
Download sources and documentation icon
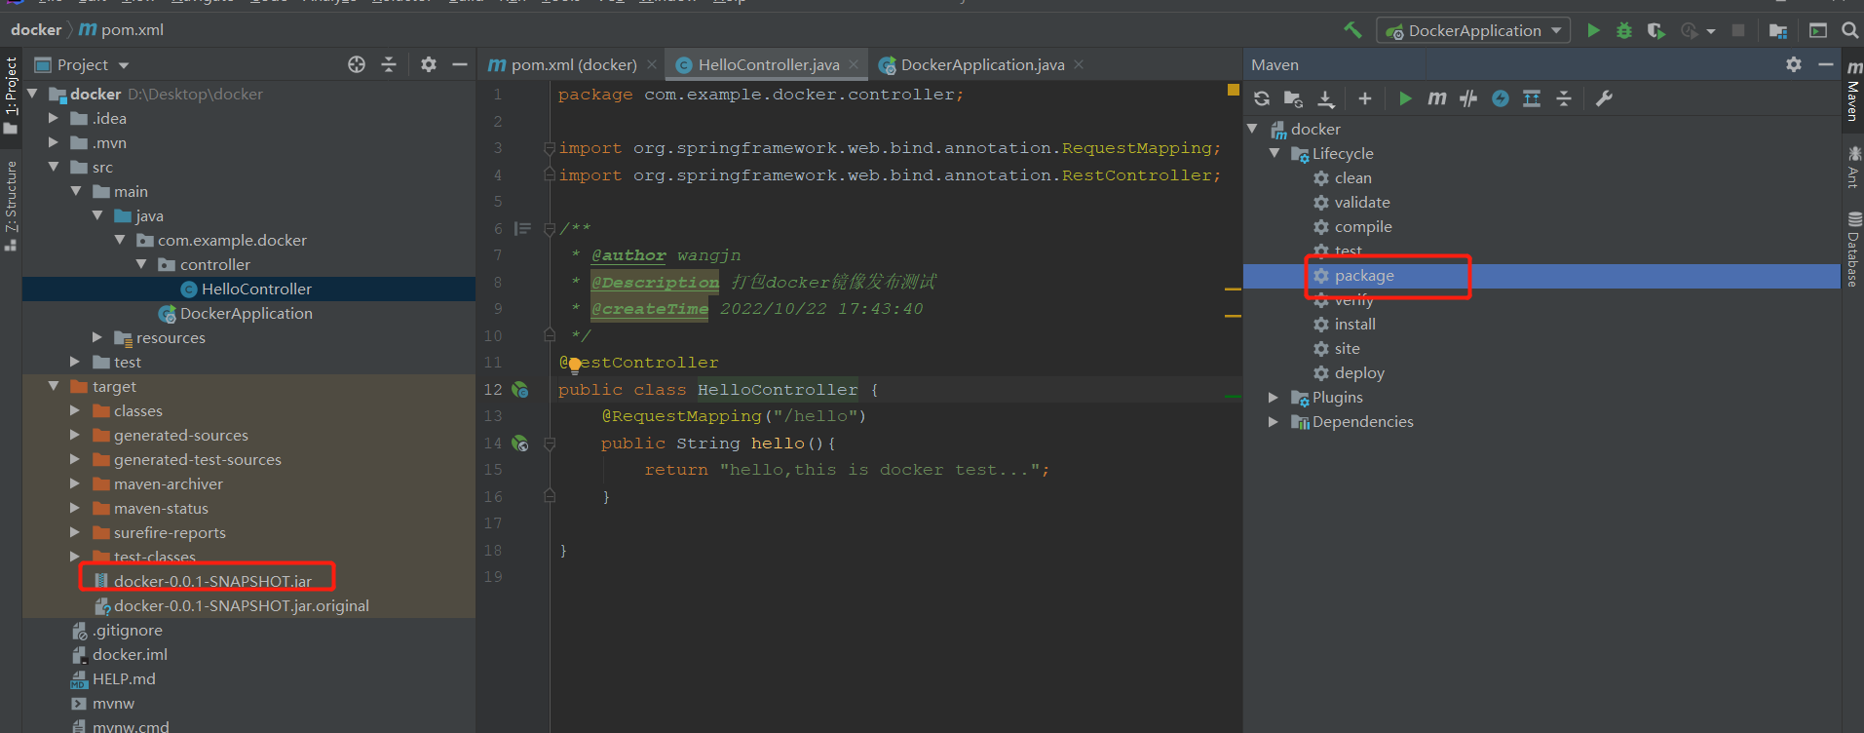tap(1326, 98)
